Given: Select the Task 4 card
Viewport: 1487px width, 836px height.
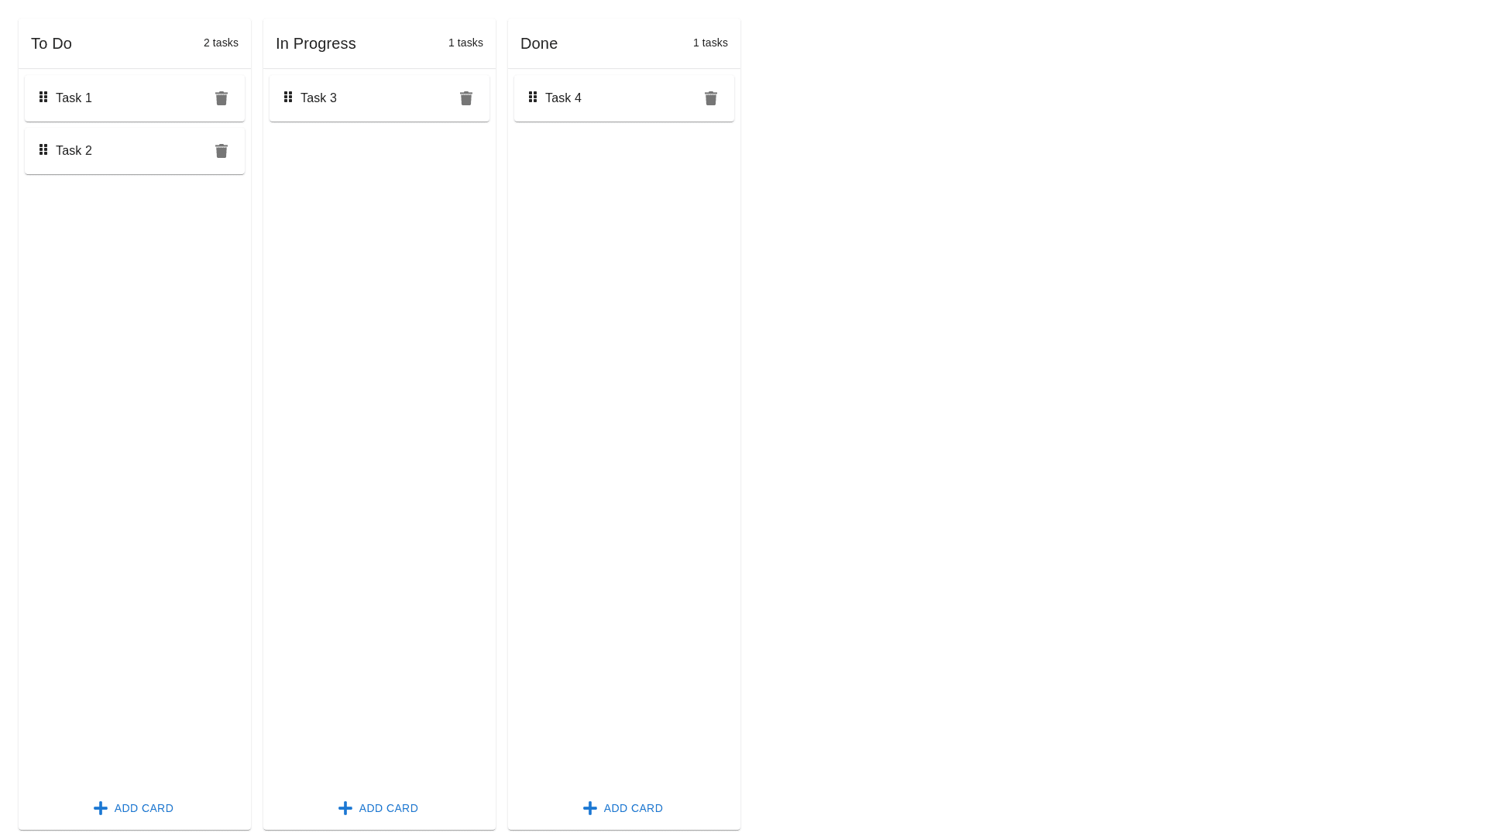Looking at the screenshot, I should 620,98.
